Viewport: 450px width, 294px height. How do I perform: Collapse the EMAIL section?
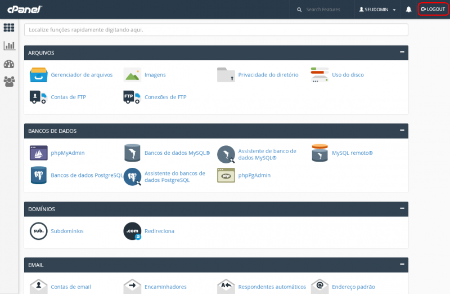[x=402, y=264]
